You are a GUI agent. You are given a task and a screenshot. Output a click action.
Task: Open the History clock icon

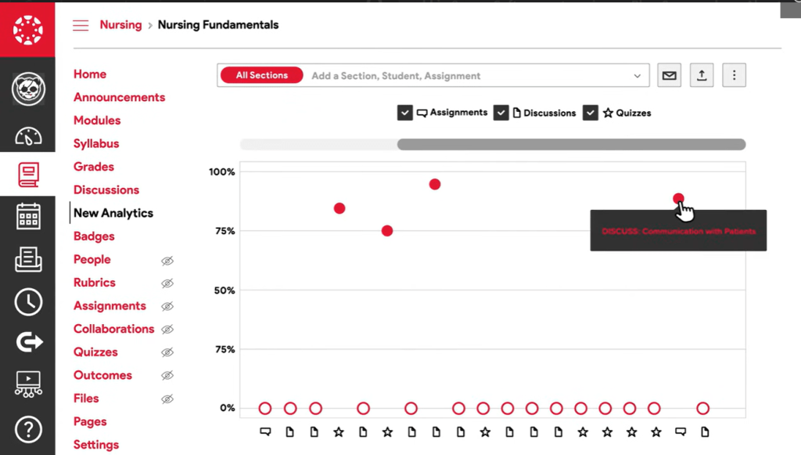[28, 302]
